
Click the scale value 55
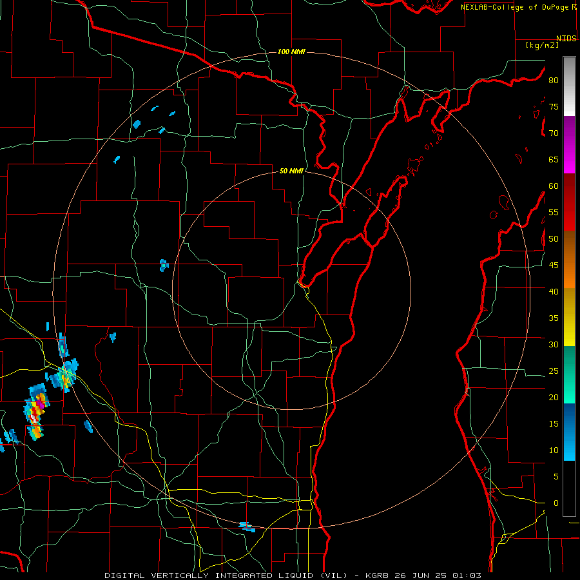point(554,212)
